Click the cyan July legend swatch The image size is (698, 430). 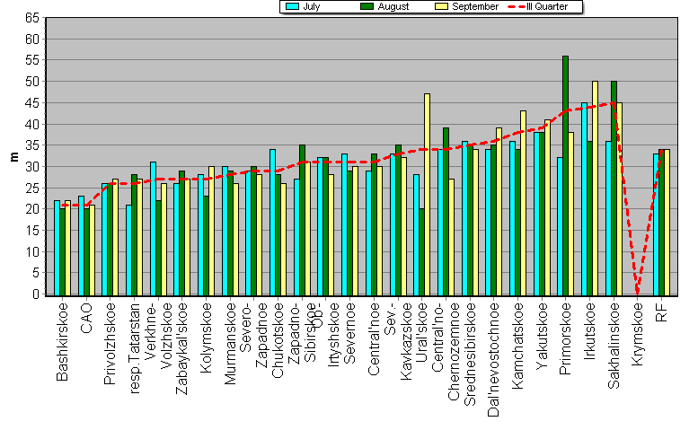[x=292, y=6]
